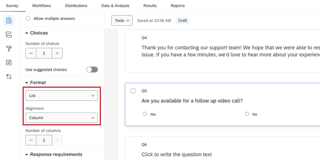The height and width of the screenshot is (160, 320).
Task: Open the Tools dropdown menu
Action: (122, 20)
